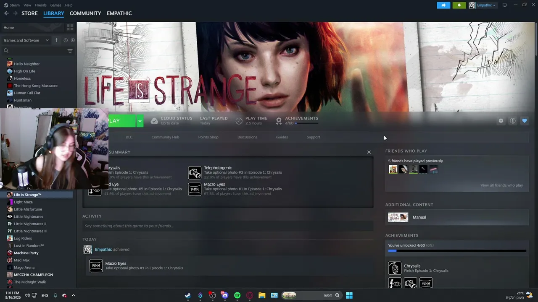Sort library with the up arrow button
The width and height of the screenshot is (538, 302).
[57, 40]
